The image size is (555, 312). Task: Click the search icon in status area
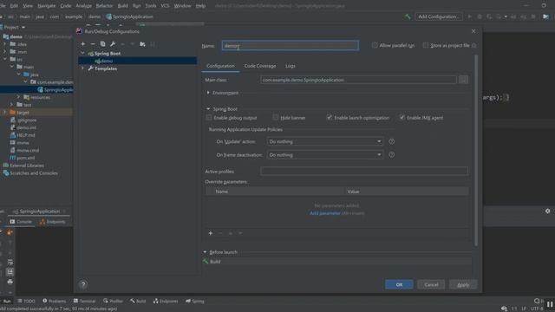[537, 301]
